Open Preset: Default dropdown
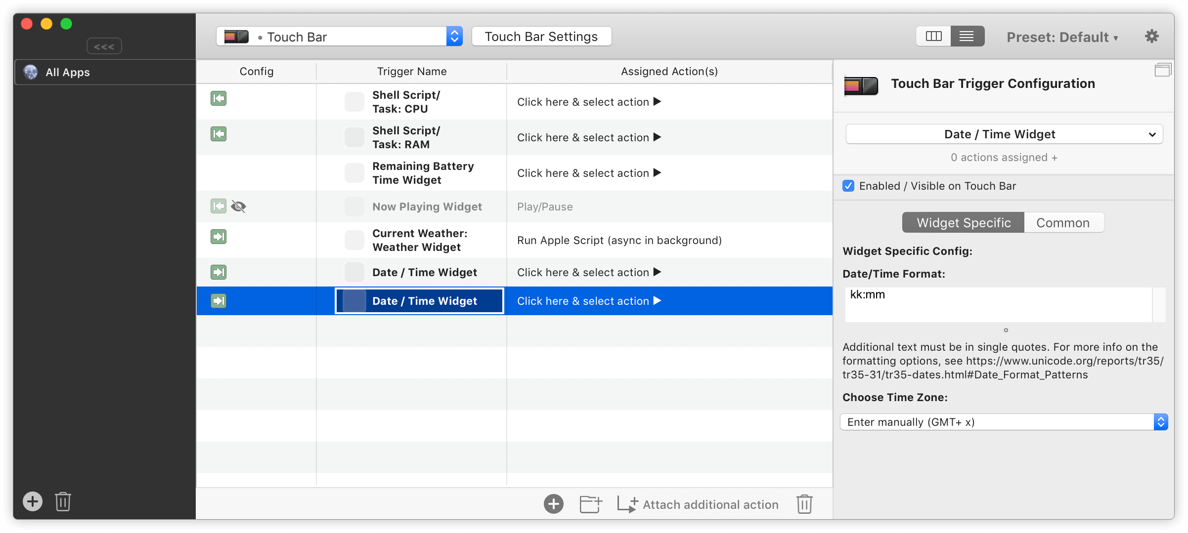The height and width of the screenshot is (533, 1188). click(1062, 37)
